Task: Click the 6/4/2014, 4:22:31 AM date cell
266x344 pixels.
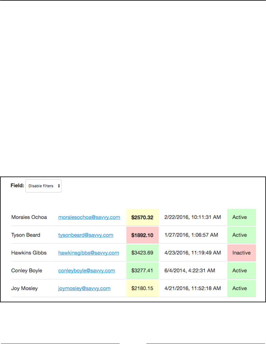Action: point(193,271)
